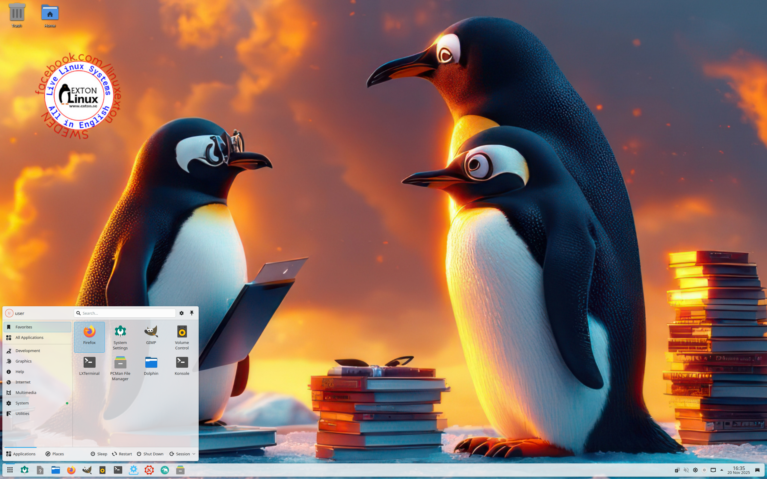Image resolution: width=767 pixels, height=479 pixels.
Task: Click the application launcher grid icon in taskbar
Action: (x=10, y=470)
